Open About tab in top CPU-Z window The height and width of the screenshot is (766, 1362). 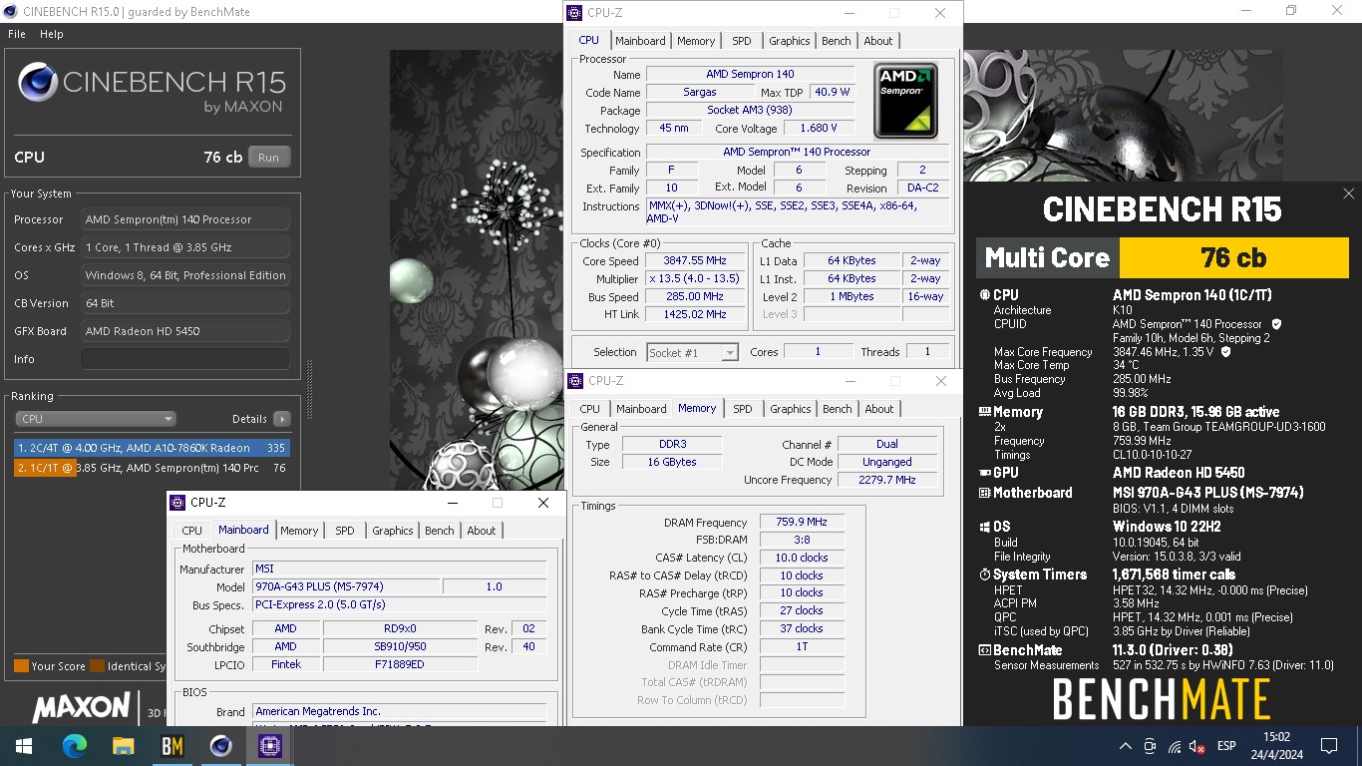[878, 41]
